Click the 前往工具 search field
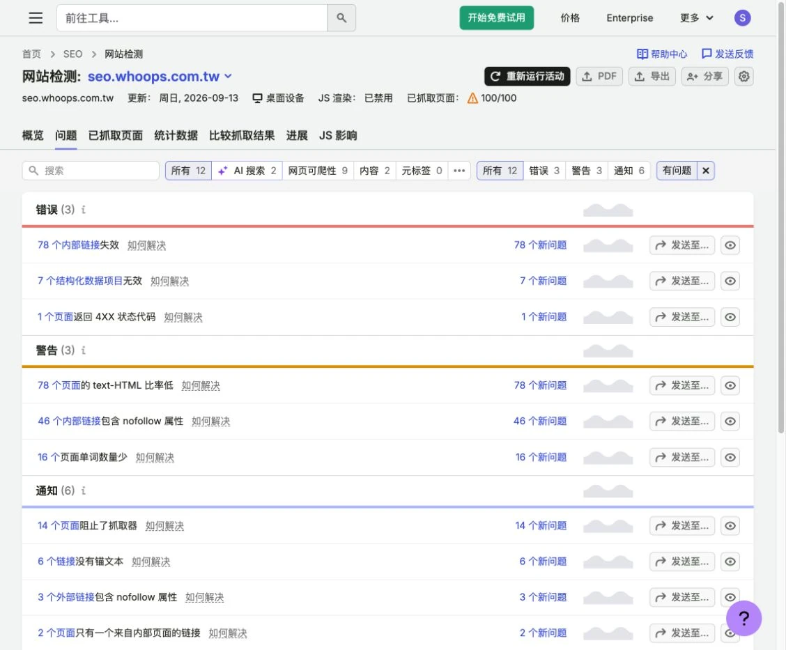 click(x=192, y=18)
